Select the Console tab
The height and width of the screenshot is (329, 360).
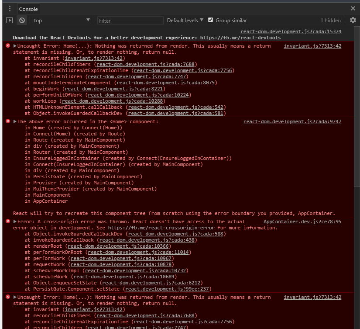[x=28, y=9]
